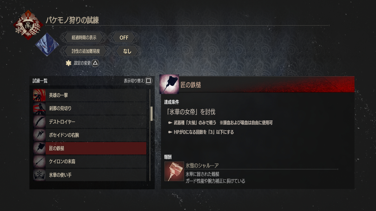Viewport: 376px width, 211px height.
Task: Click the red monster-hunt trial emblem
Action: pos(28,25)
